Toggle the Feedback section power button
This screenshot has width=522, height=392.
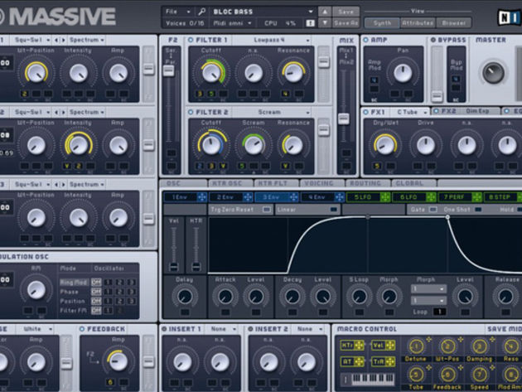click(82, 329)
